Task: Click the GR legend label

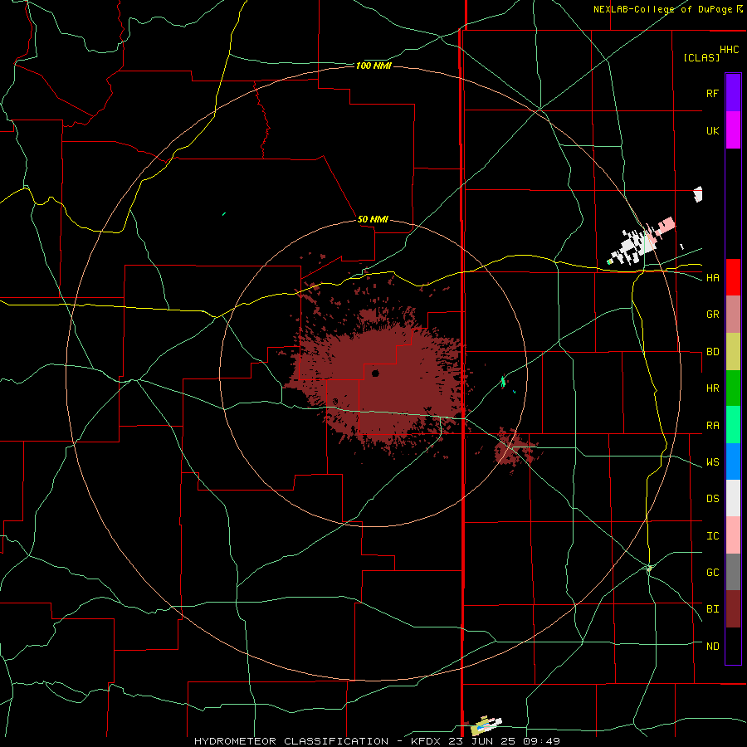Action: coord(712,315)
